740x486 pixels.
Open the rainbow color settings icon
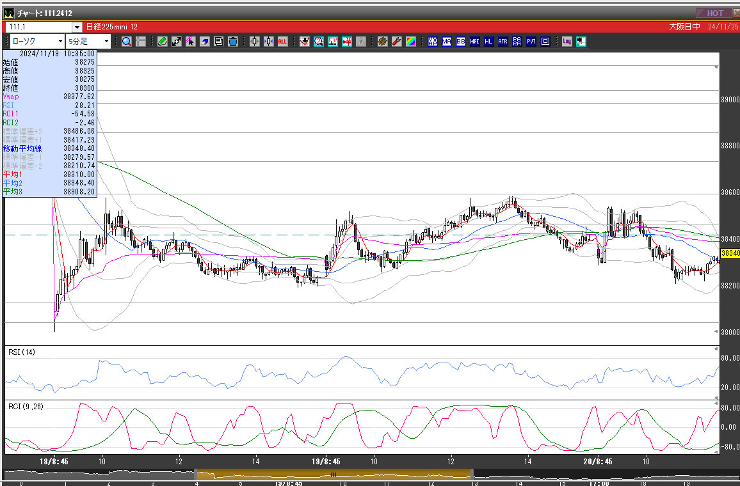pyautogui.click(x=410, y=42)
